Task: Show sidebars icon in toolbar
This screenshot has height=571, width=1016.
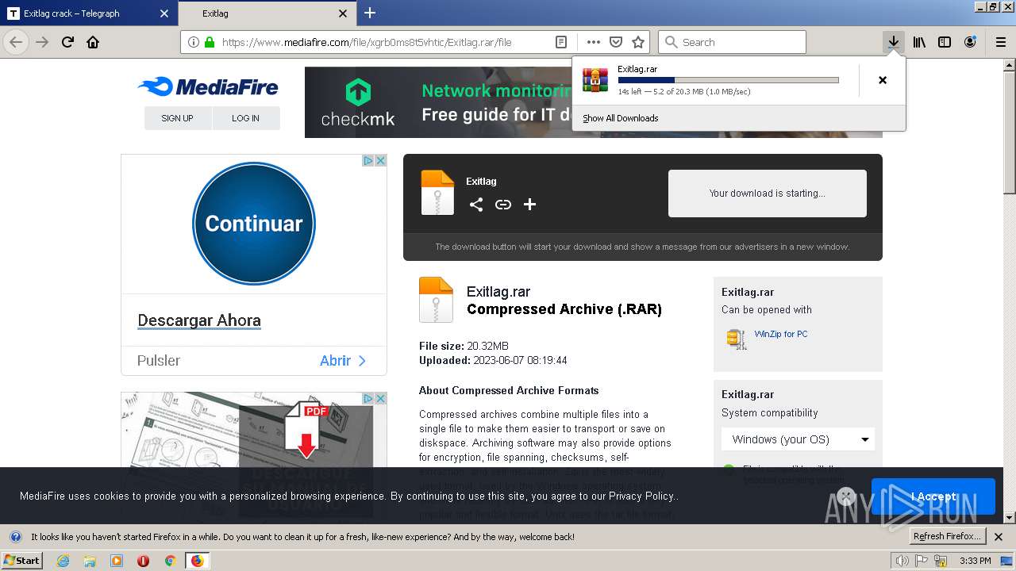Action: click(945, 42)
